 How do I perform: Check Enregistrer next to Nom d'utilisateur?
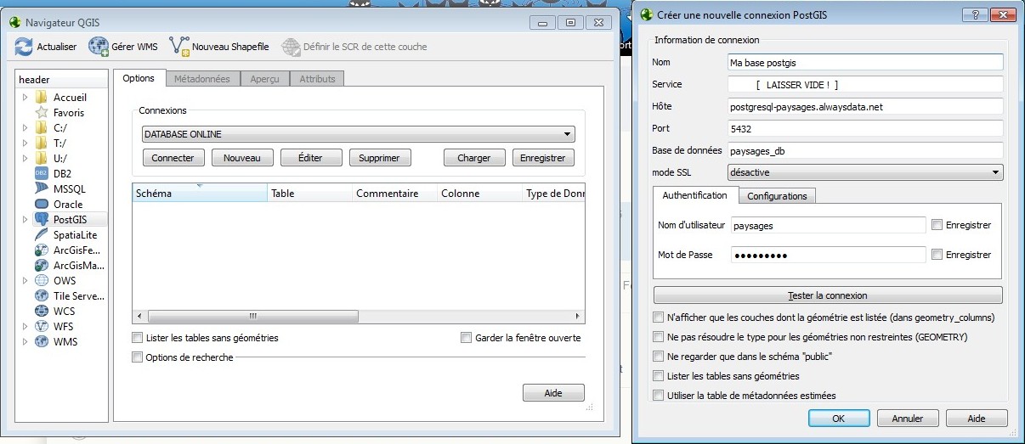pos(937,225)
